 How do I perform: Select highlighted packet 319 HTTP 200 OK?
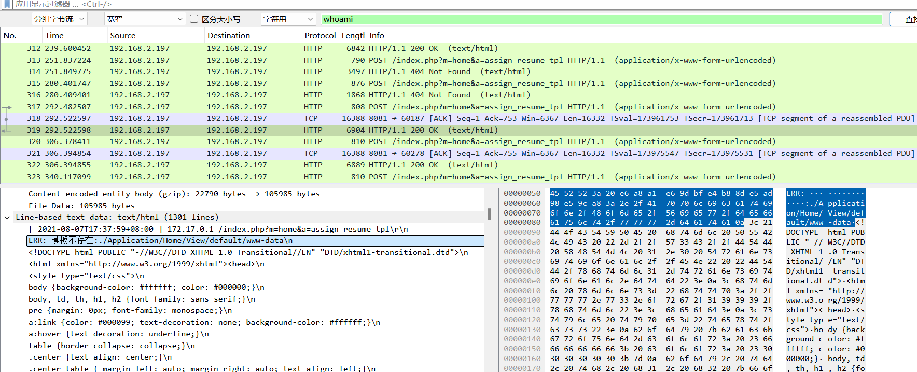(x=459, y=130)
